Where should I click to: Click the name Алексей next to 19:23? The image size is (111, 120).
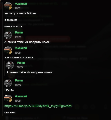click(x=21, y=4)
